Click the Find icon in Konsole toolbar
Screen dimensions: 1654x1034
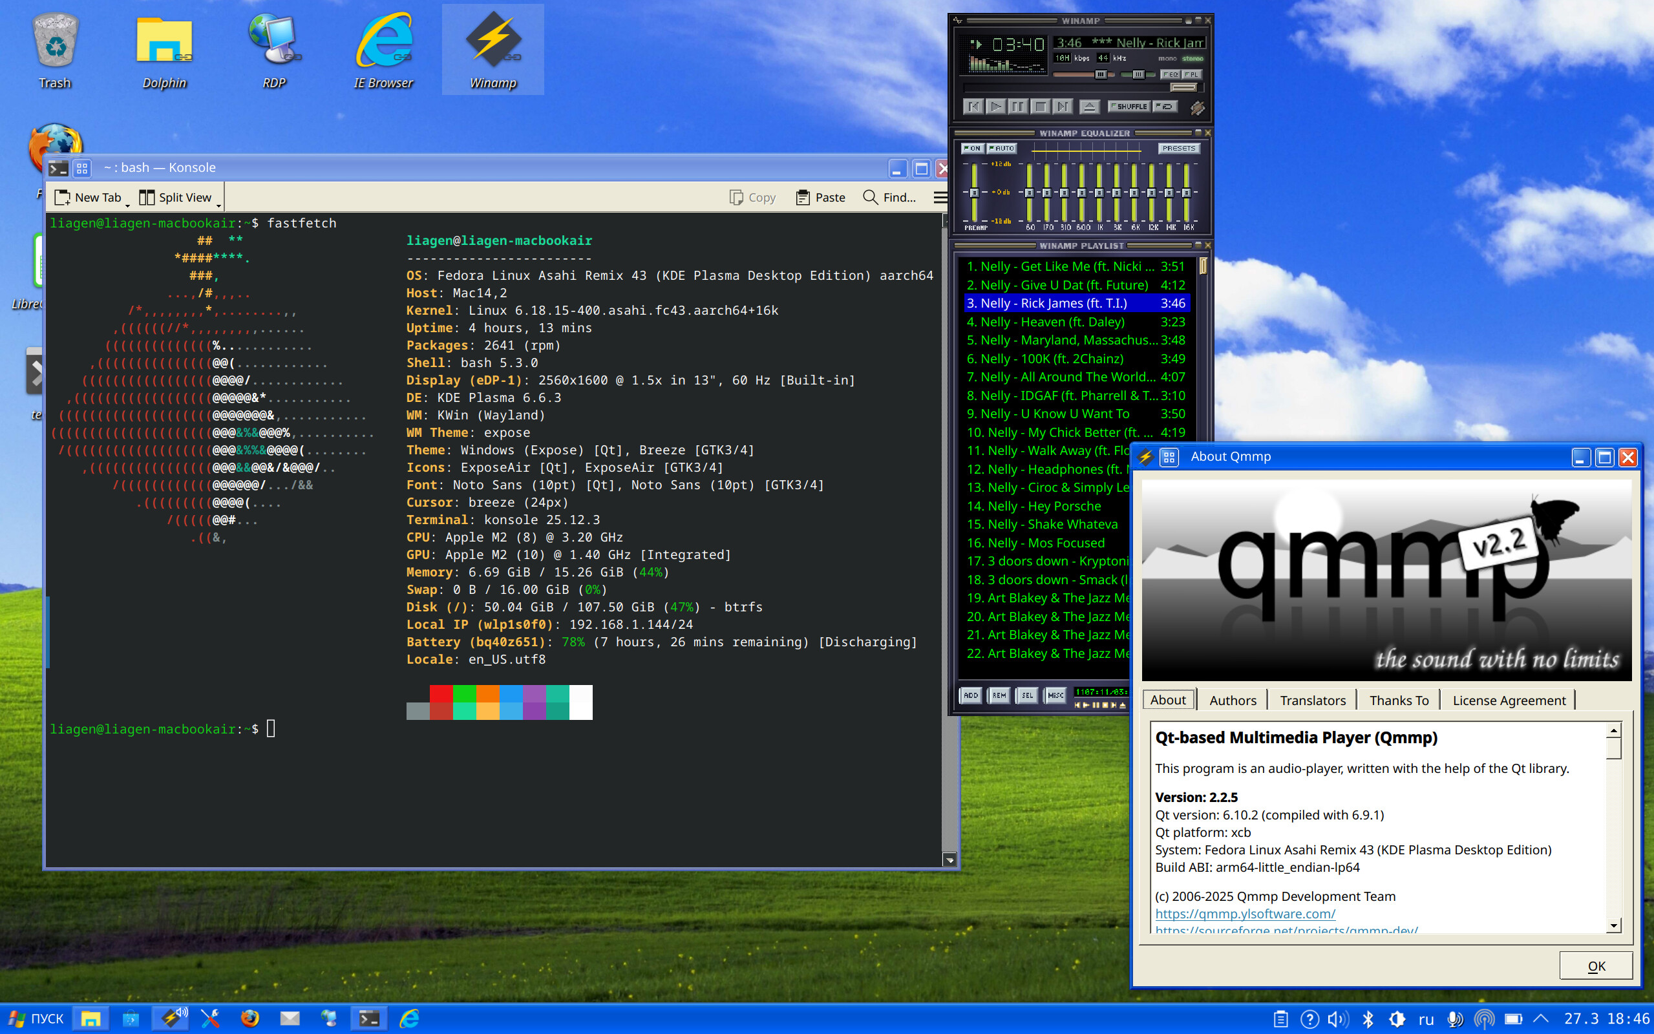pos(871,197)
